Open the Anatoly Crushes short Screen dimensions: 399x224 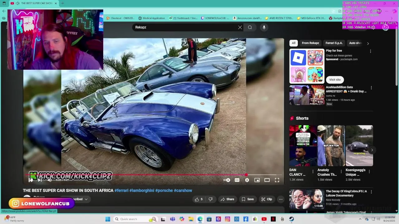point(331,146)
